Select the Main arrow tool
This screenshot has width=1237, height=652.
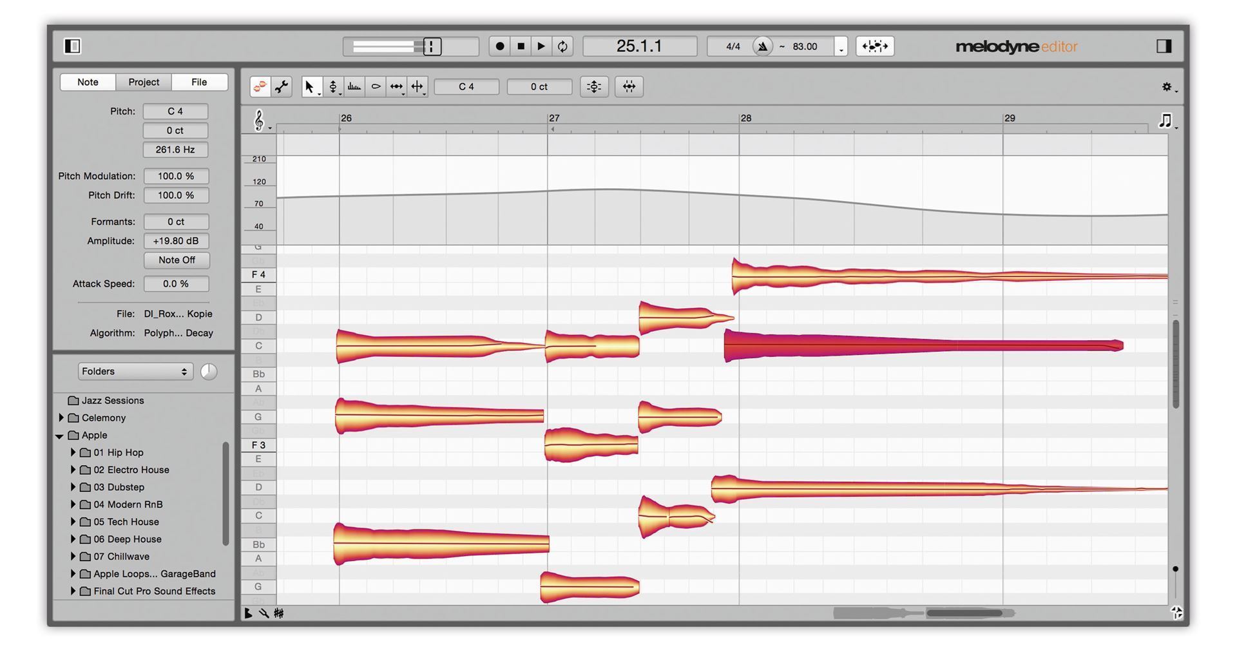pyautogui.click(x=311, y=86)
